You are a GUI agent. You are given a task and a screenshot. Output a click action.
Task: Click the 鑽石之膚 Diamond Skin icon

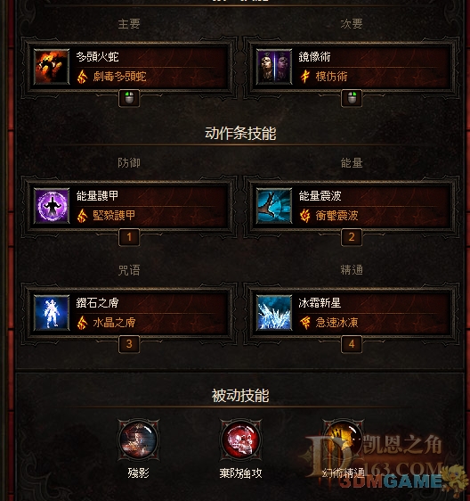(x=52, y=313)
